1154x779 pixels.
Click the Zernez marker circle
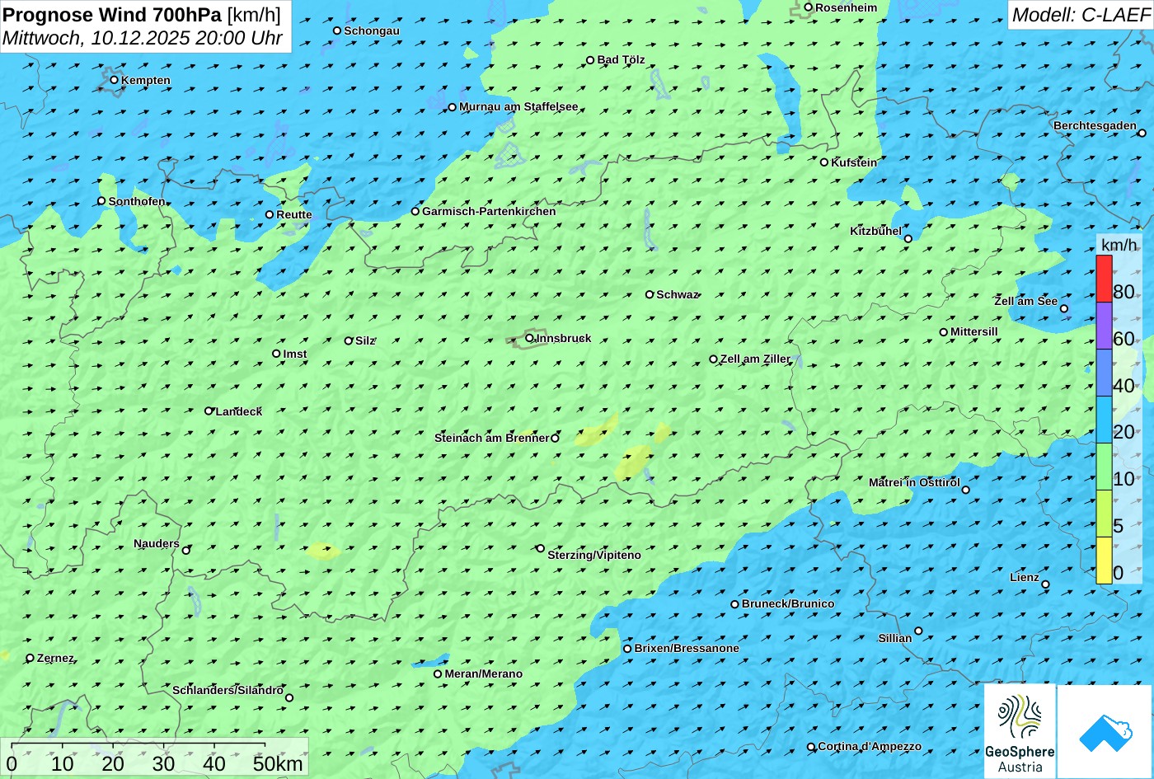[x=30, y=658]
